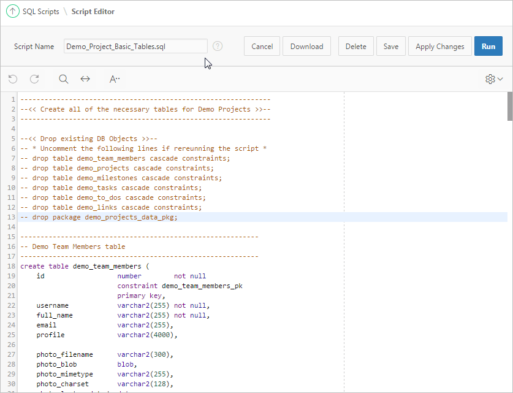Click the editor settings gear icon
This screenshot has width=513, height=393.
(489, 78)
